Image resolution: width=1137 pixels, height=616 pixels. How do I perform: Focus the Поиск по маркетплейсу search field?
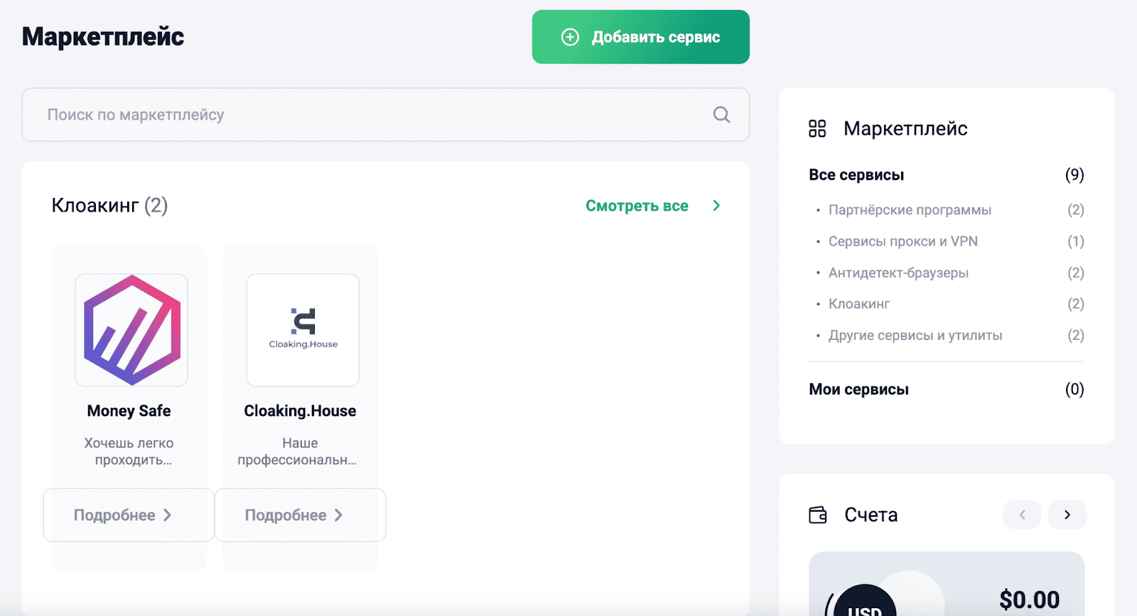tap(370, 115)
